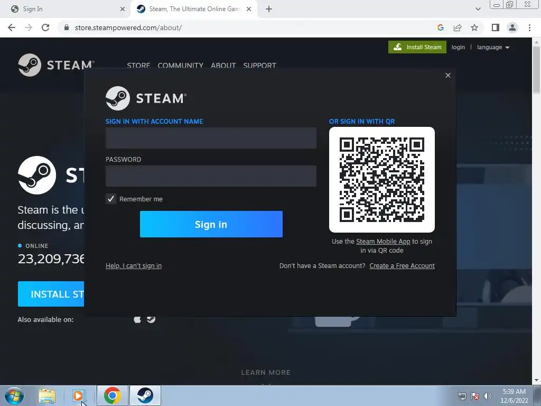The width and height of the screenshot is (541, 406).
Task: Click the Chrome taskbar icon
Action: pos(112,395)
